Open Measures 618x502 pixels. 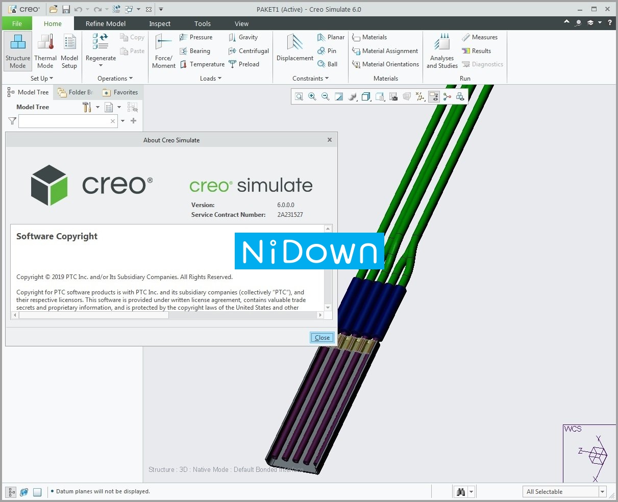point(480,37)
